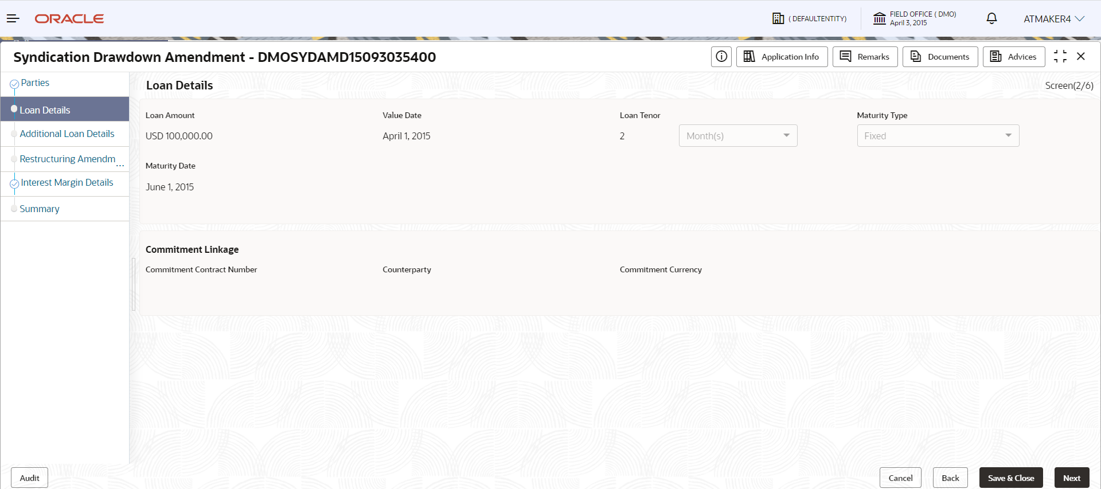Go to the Parties step

pyautogui.click(x=35, y=83)
